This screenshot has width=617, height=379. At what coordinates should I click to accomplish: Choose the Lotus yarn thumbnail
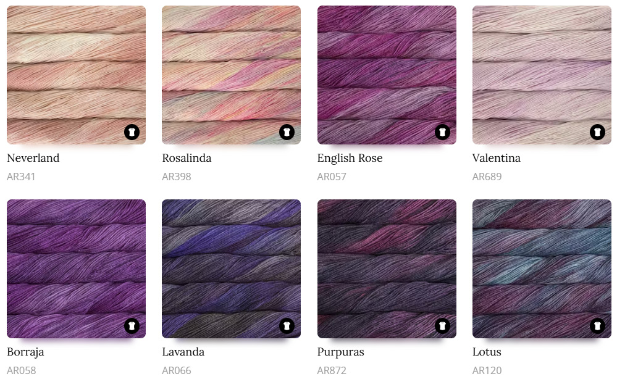542,269
